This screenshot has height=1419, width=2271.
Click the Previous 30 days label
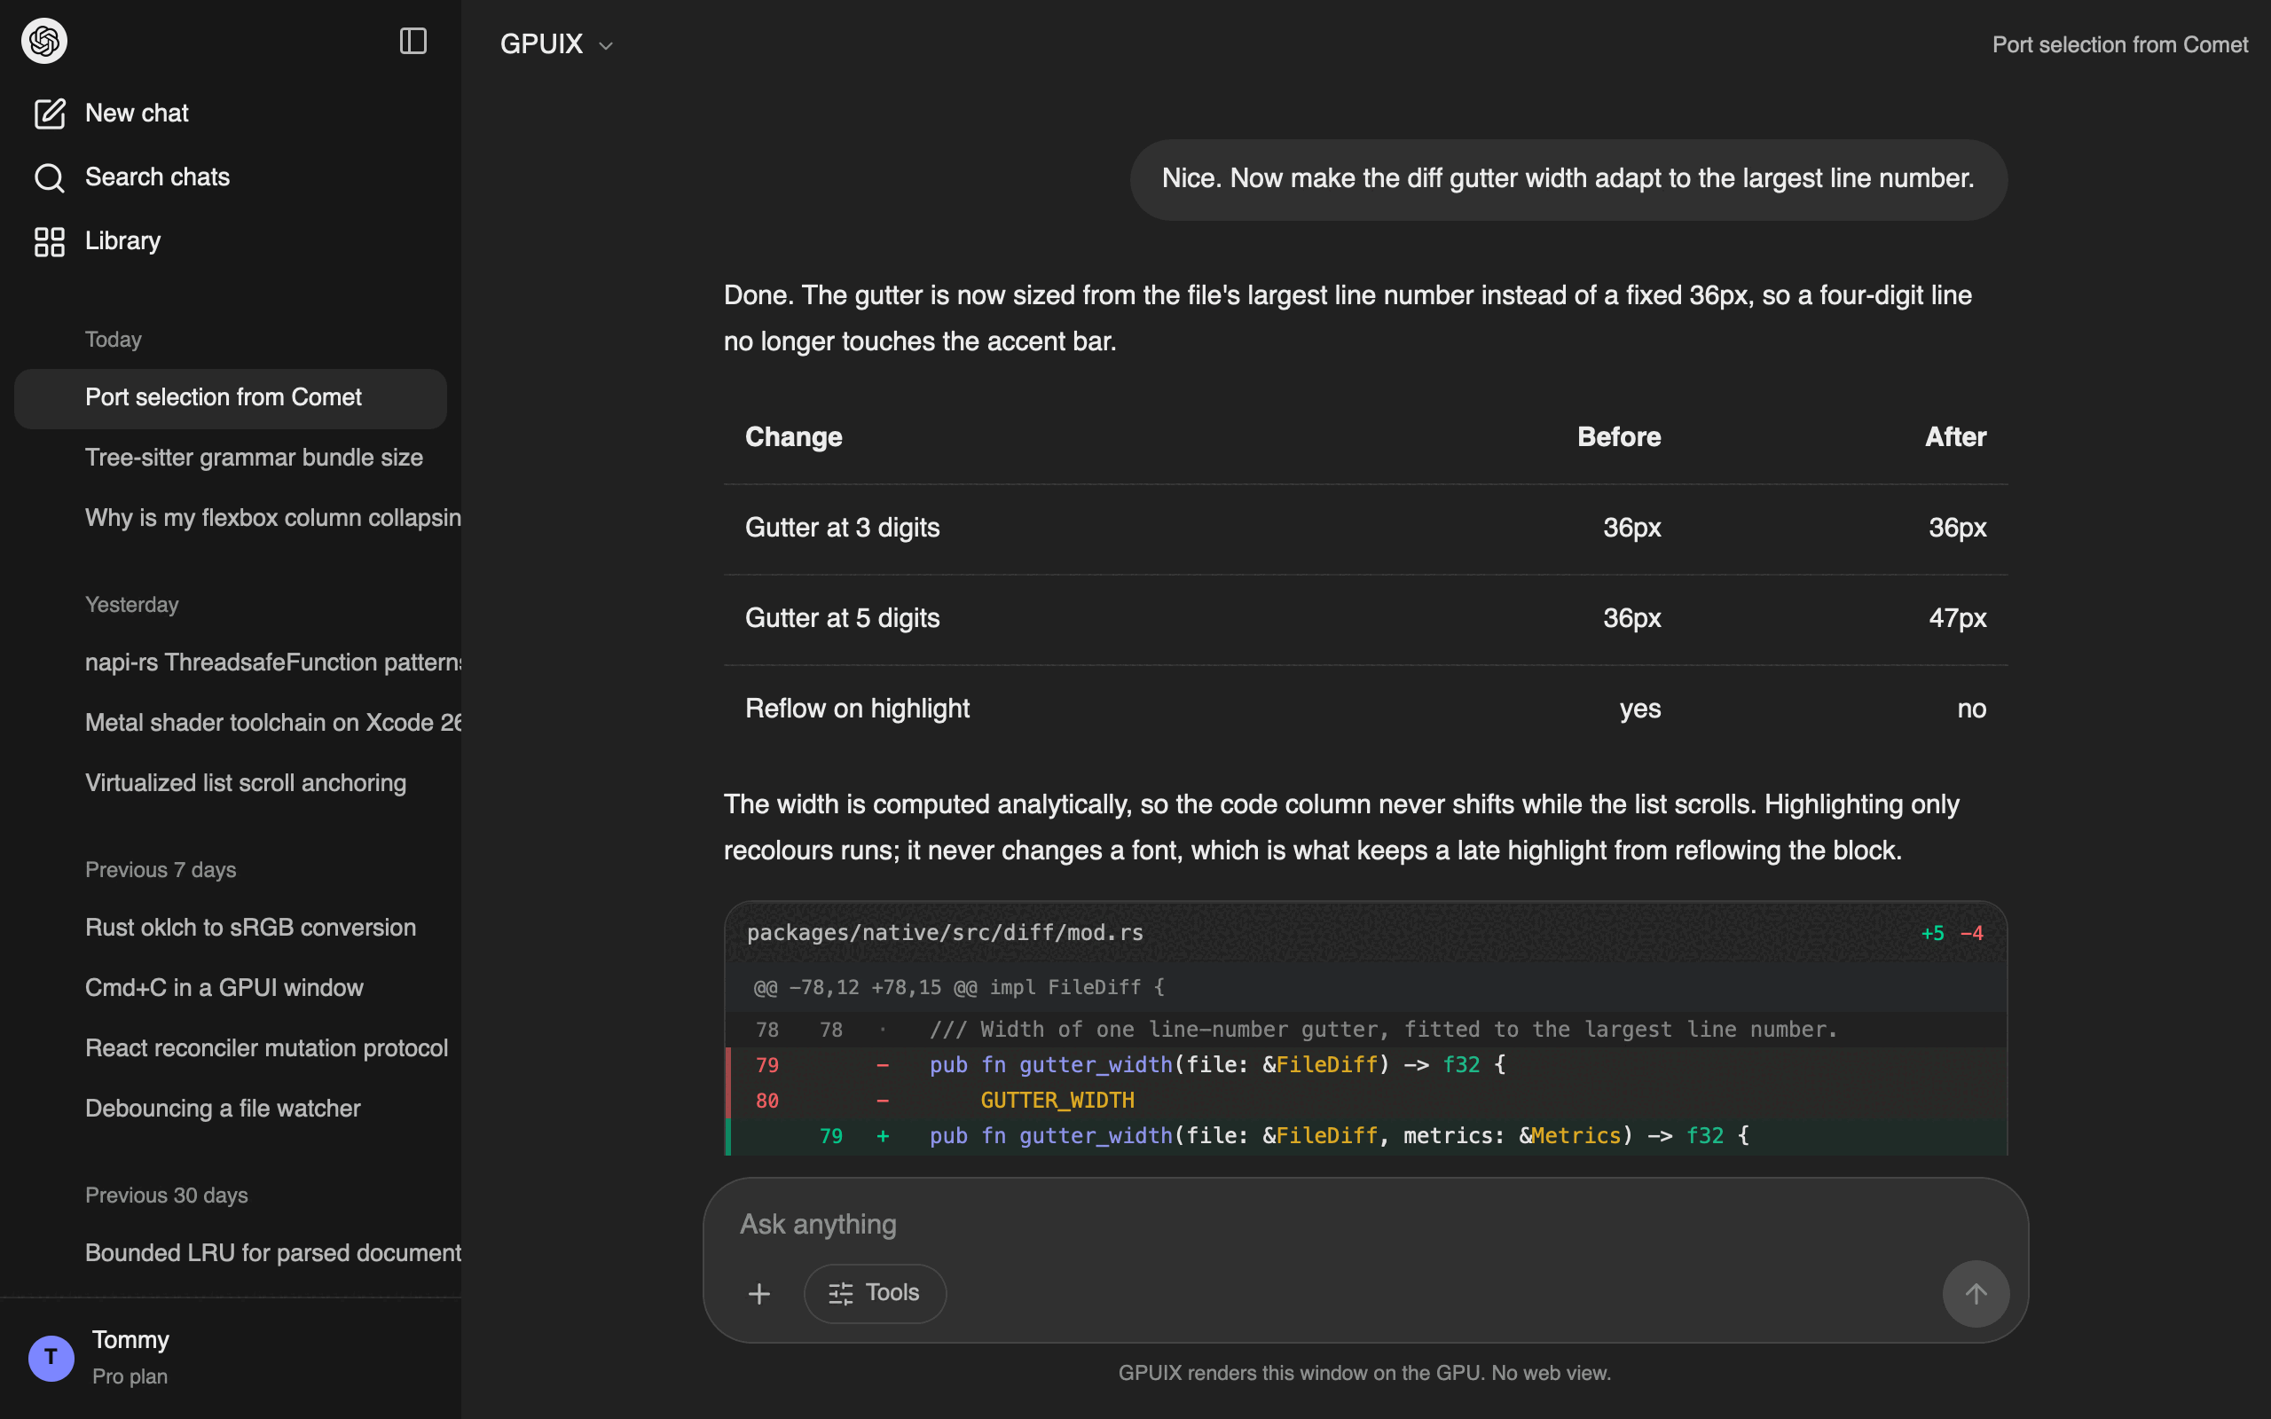click(166, 1196)
